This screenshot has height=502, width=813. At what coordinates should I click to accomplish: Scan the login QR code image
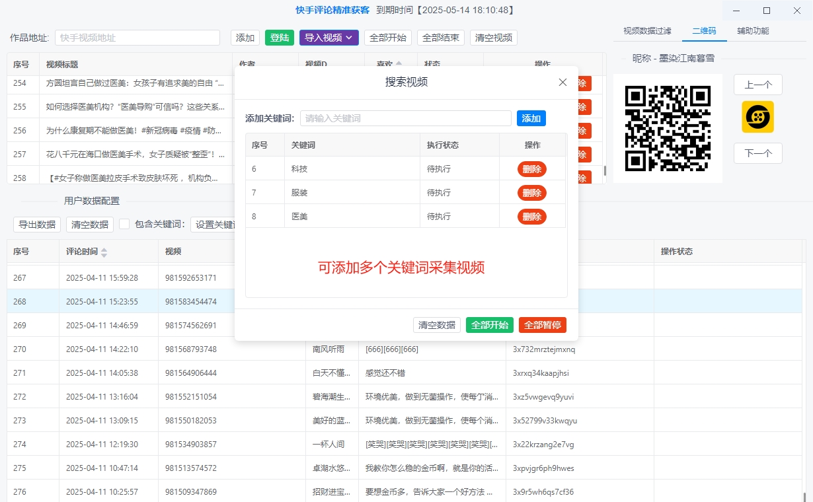click(667, 128)
